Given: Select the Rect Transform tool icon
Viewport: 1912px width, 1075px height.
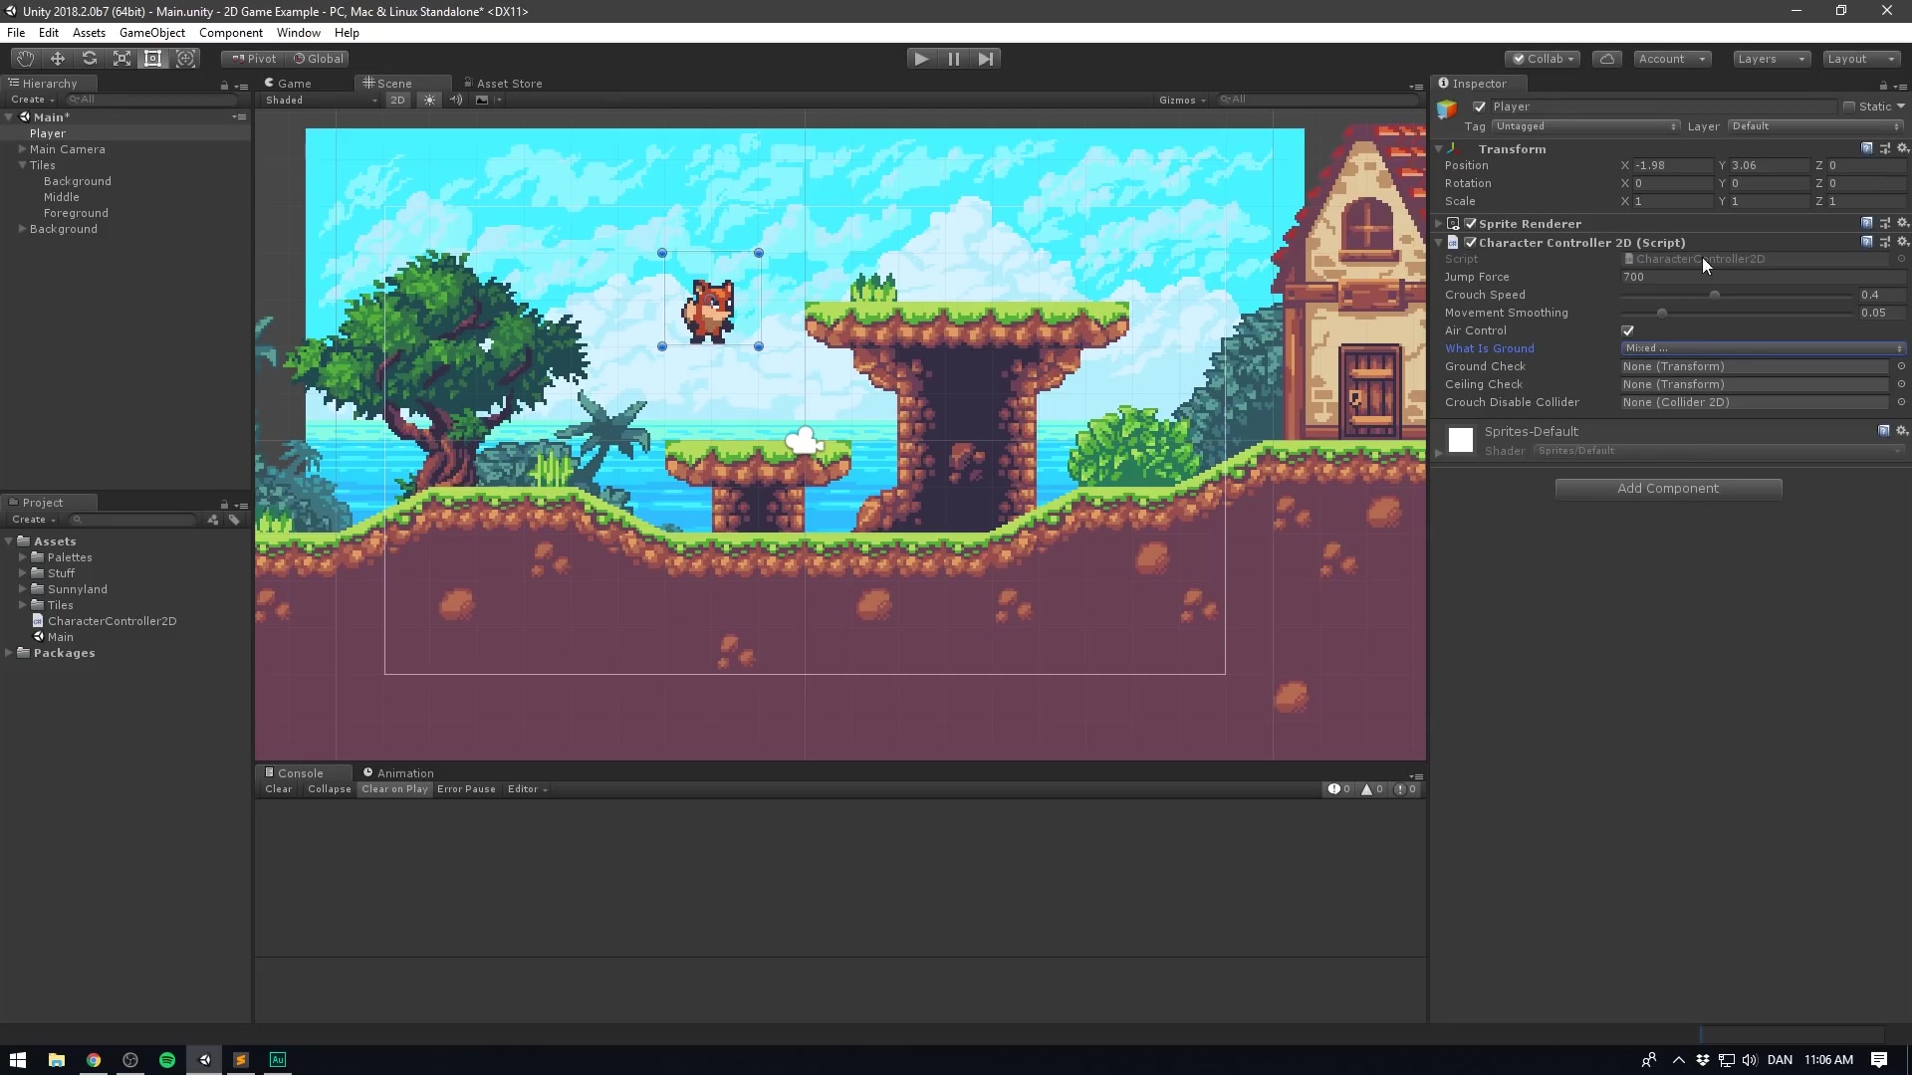Looking at the screenshot, I should click(153, 58).
